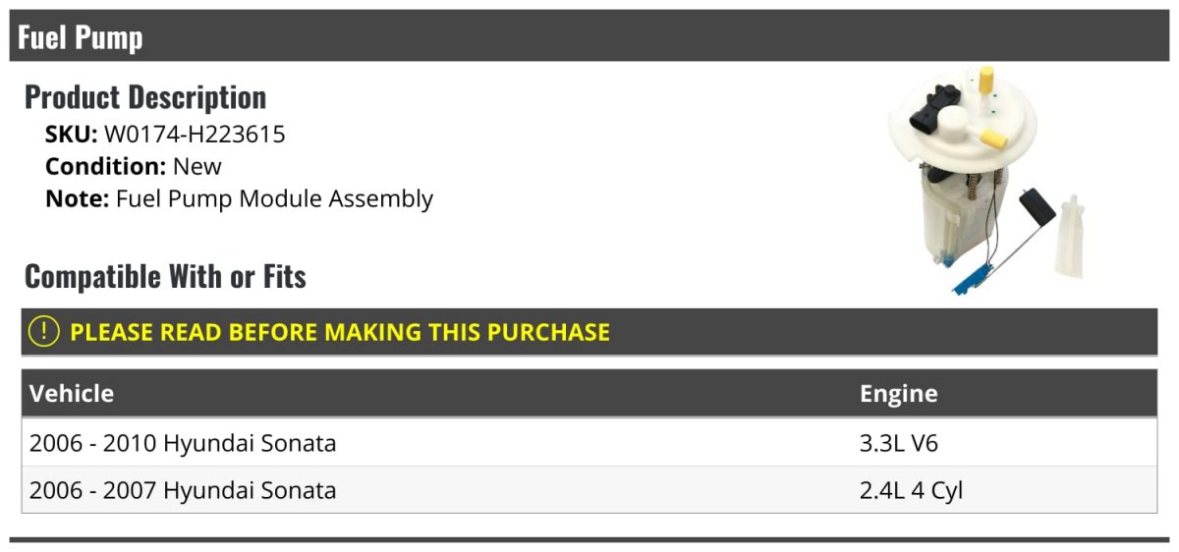Click the 3.3L V6 engine cell
This screenshot has height=552, width=1179.
coord(899,443)
